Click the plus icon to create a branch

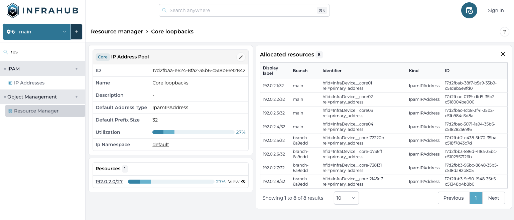(77, 32)
